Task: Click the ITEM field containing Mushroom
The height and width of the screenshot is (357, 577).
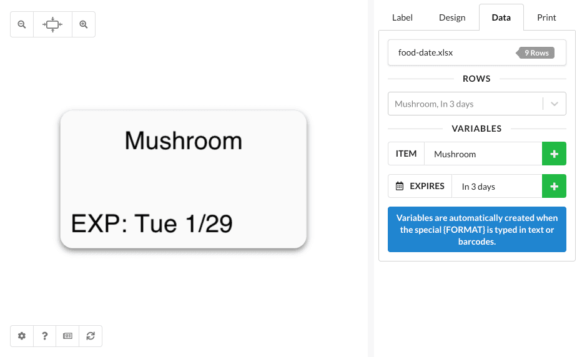Action: point(483,154)
